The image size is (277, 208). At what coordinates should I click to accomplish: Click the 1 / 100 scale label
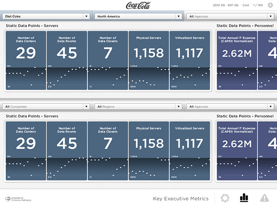coord(258,5)
